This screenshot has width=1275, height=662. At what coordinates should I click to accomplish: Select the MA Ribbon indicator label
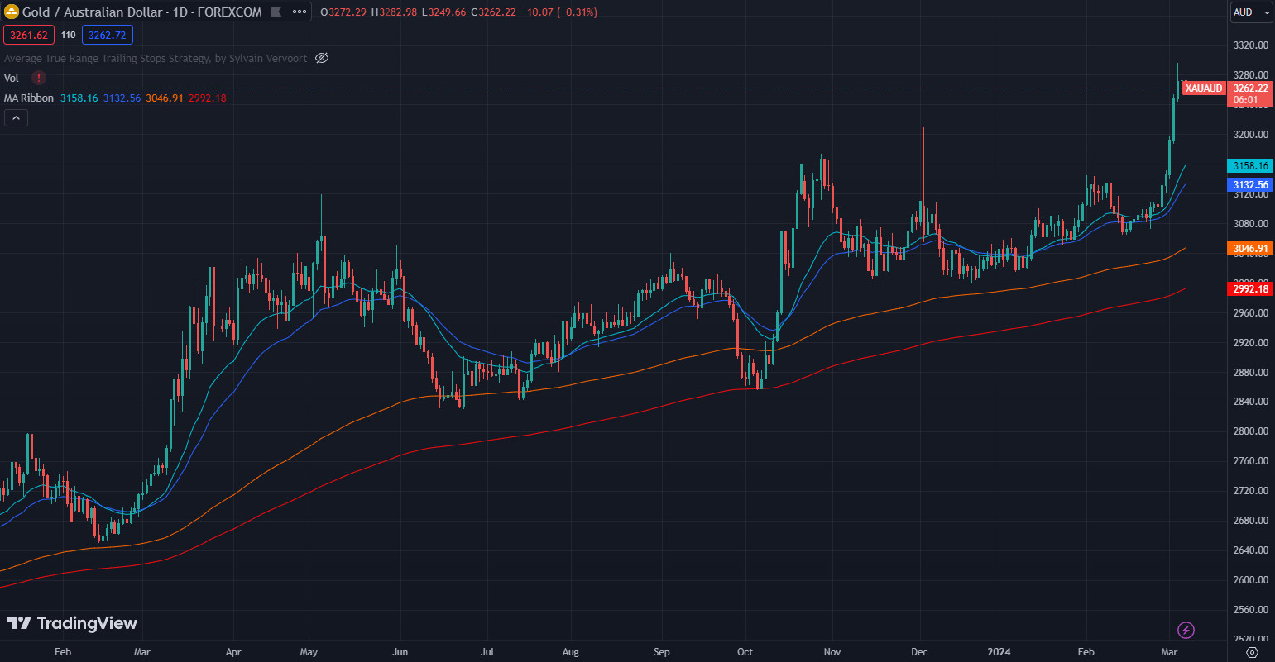pyautogui.click(x=29, y=98)
